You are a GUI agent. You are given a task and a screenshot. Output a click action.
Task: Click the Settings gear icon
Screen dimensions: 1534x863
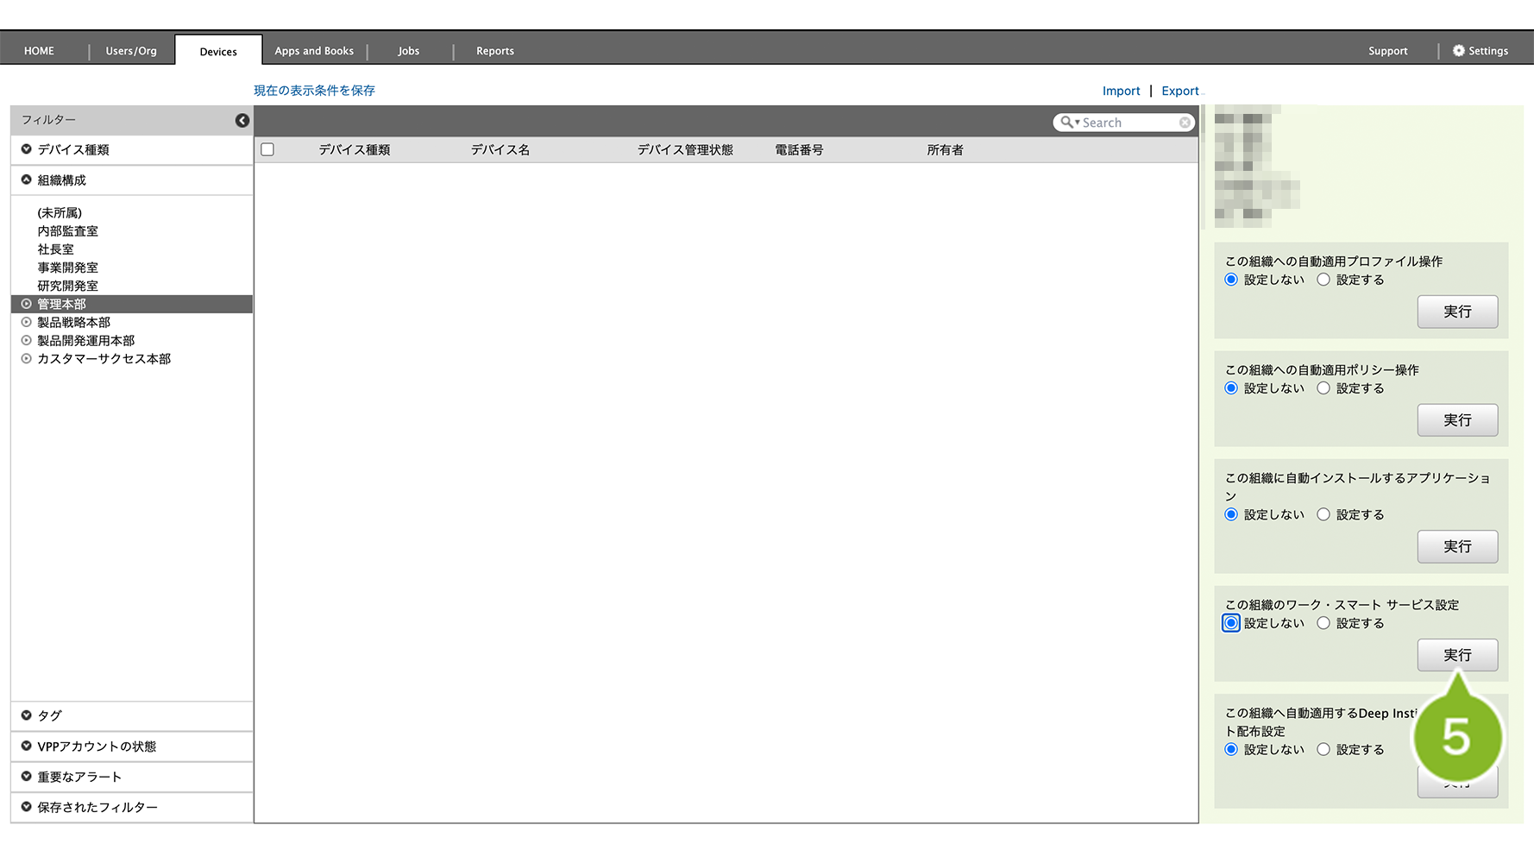tap(1458, 51)
